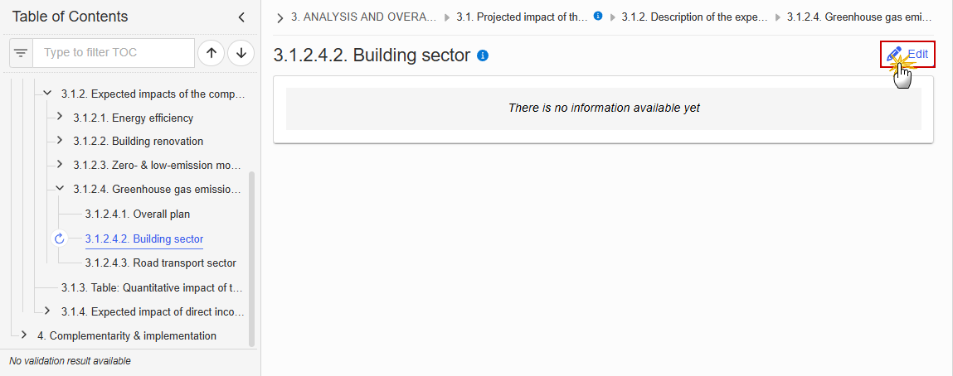Expand 3.1.2.1. Energy efficiency node
The height and width of the screenshot is (376, 953).
pyautogui.click(x=59, y=117)
